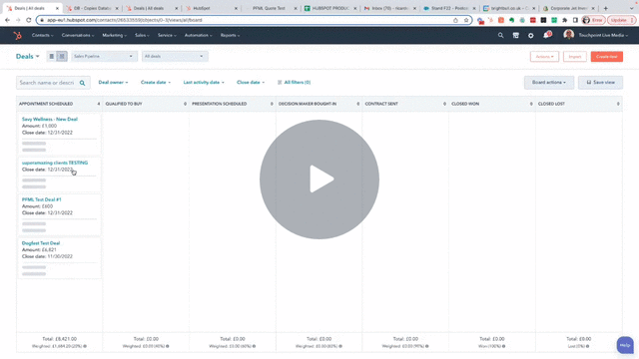This screenshot has height=359, width=639.
Task: Switch to the HUBSPOT PRODUCT sheet tab
Action: coord(330,8)
